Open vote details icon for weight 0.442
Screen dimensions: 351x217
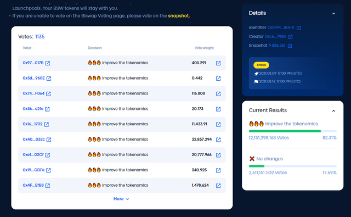point(218,79)
